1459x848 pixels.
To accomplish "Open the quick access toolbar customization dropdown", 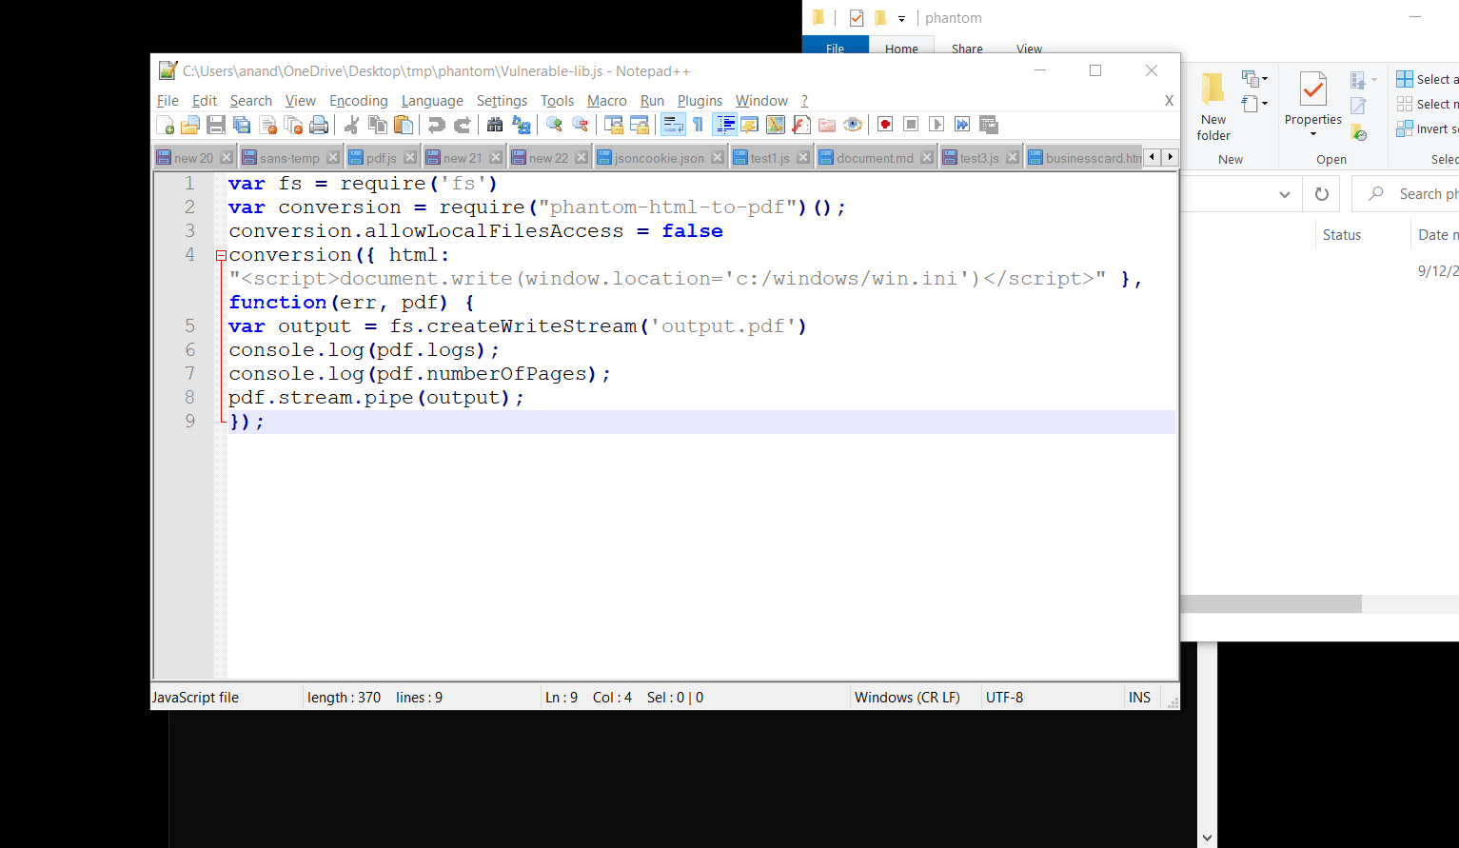I will (900, 17).
